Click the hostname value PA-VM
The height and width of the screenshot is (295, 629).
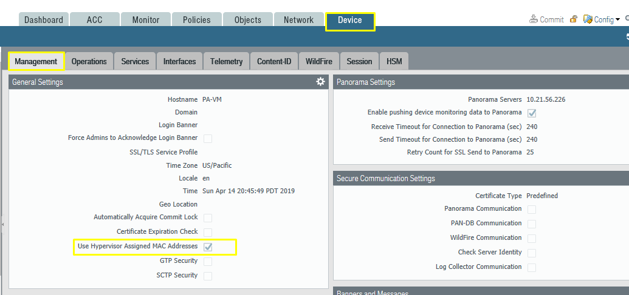click(x=212, y=99)
